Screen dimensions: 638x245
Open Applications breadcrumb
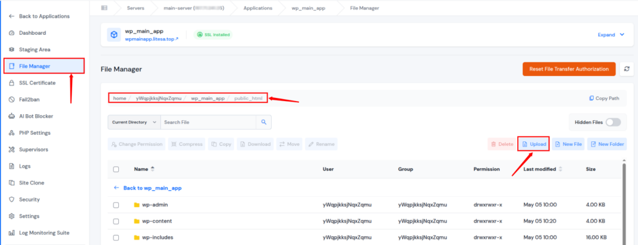pyautogui.click(x=258, y=7)
